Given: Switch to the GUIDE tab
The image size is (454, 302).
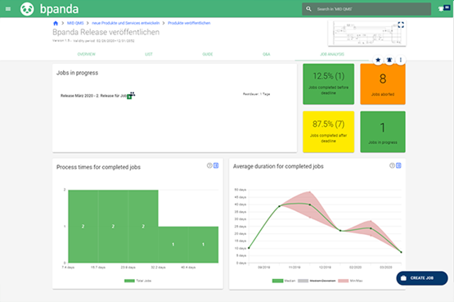Looking at the screenshot, I should (x=207, y=54).
